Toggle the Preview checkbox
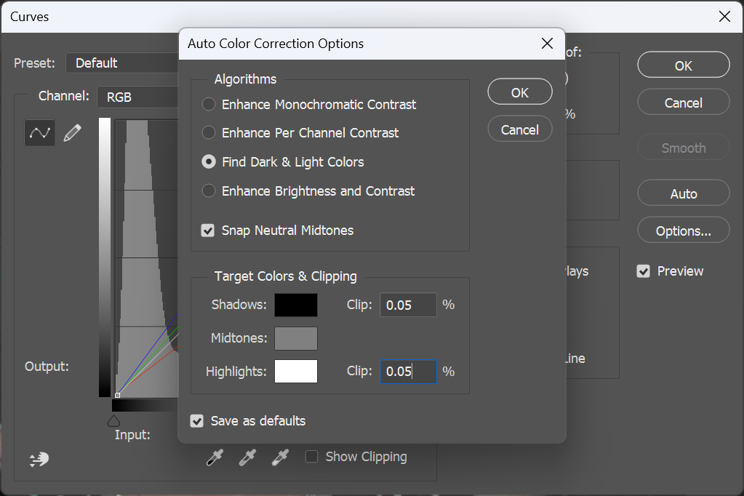Image resolution: width=744 pixels, height=496 pixels. pos(644,271)
